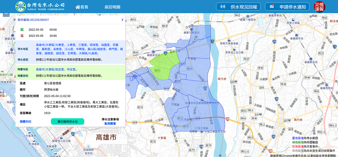
Task: Click the 臺鐵九曲堂站 railway station icon
Action: coord(192,29)
